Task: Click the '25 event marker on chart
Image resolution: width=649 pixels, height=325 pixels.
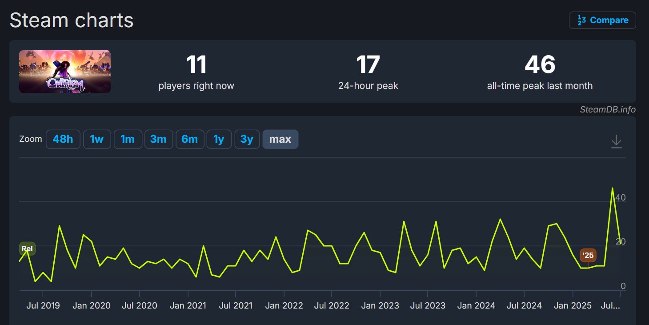Action: (x=588, y=255)
